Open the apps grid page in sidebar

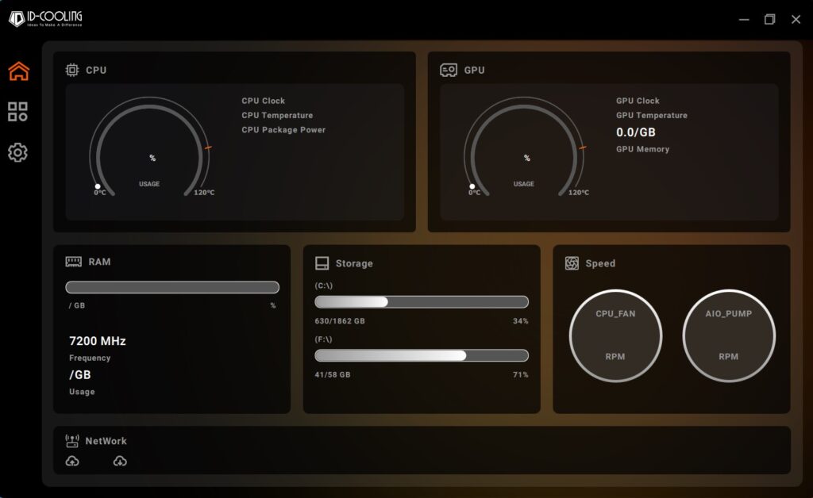click(17, 111)
